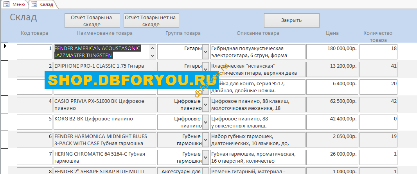Click quantity field with value 42

(x=378, y=105)
